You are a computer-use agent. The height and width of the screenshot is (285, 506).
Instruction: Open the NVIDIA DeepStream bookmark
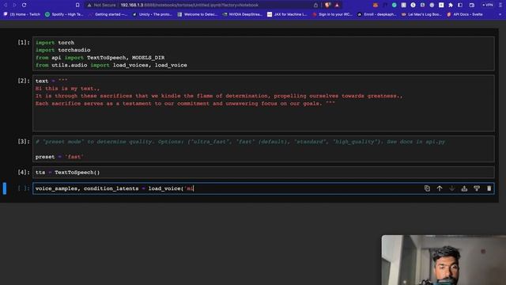tap(243, 14)
